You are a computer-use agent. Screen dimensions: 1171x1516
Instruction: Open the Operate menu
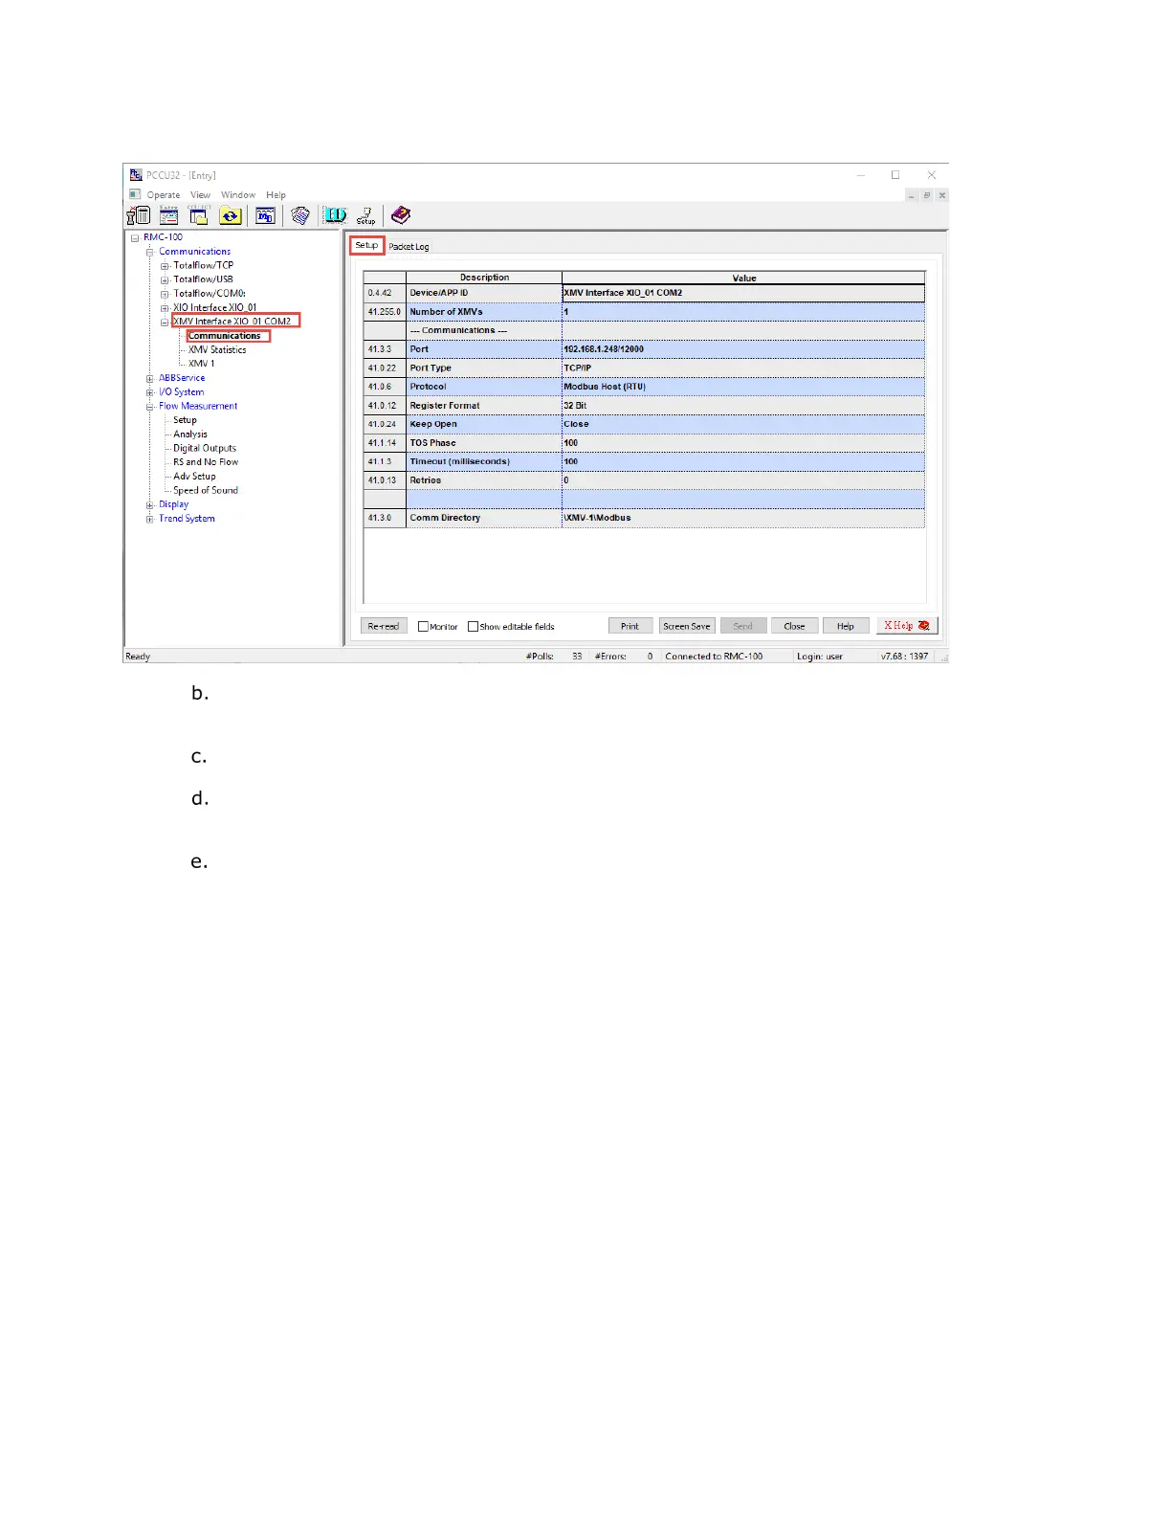tap(163, 195)
